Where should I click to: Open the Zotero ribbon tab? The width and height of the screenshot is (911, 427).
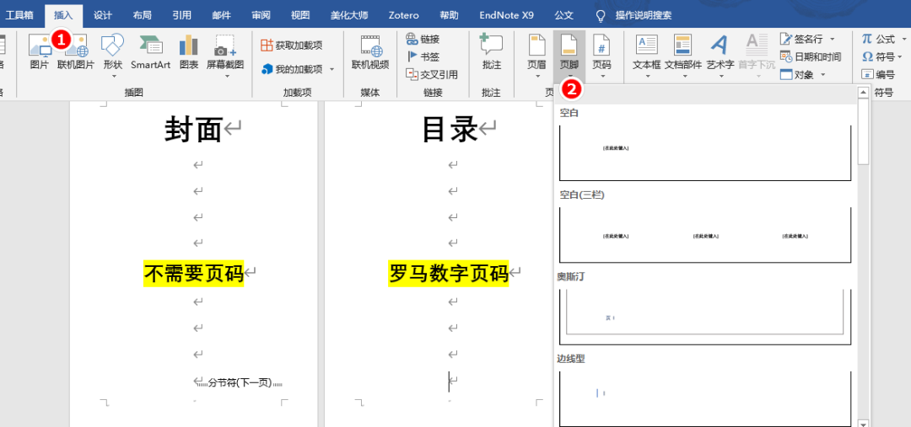coord(404,15)
